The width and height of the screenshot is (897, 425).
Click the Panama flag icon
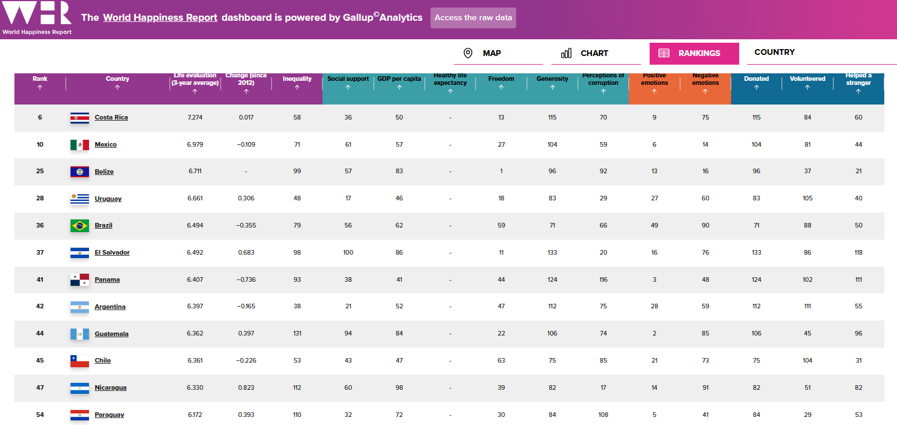(x=79, y=280)
